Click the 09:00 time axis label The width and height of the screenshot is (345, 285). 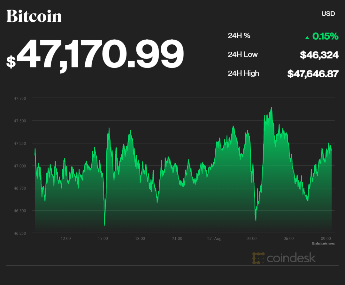tap(326, 238)
